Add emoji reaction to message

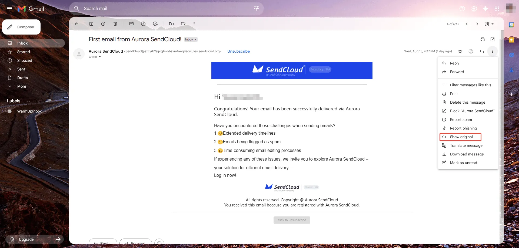(471, 51)
